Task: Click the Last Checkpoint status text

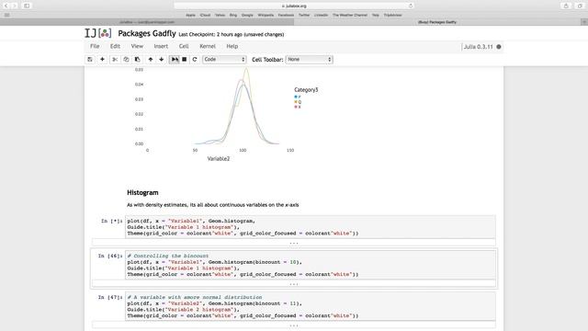Action: point(231,35)
